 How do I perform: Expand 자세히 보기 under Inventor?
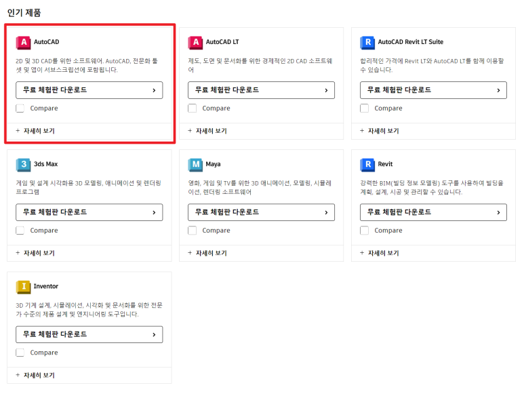[x=35, y=375]
